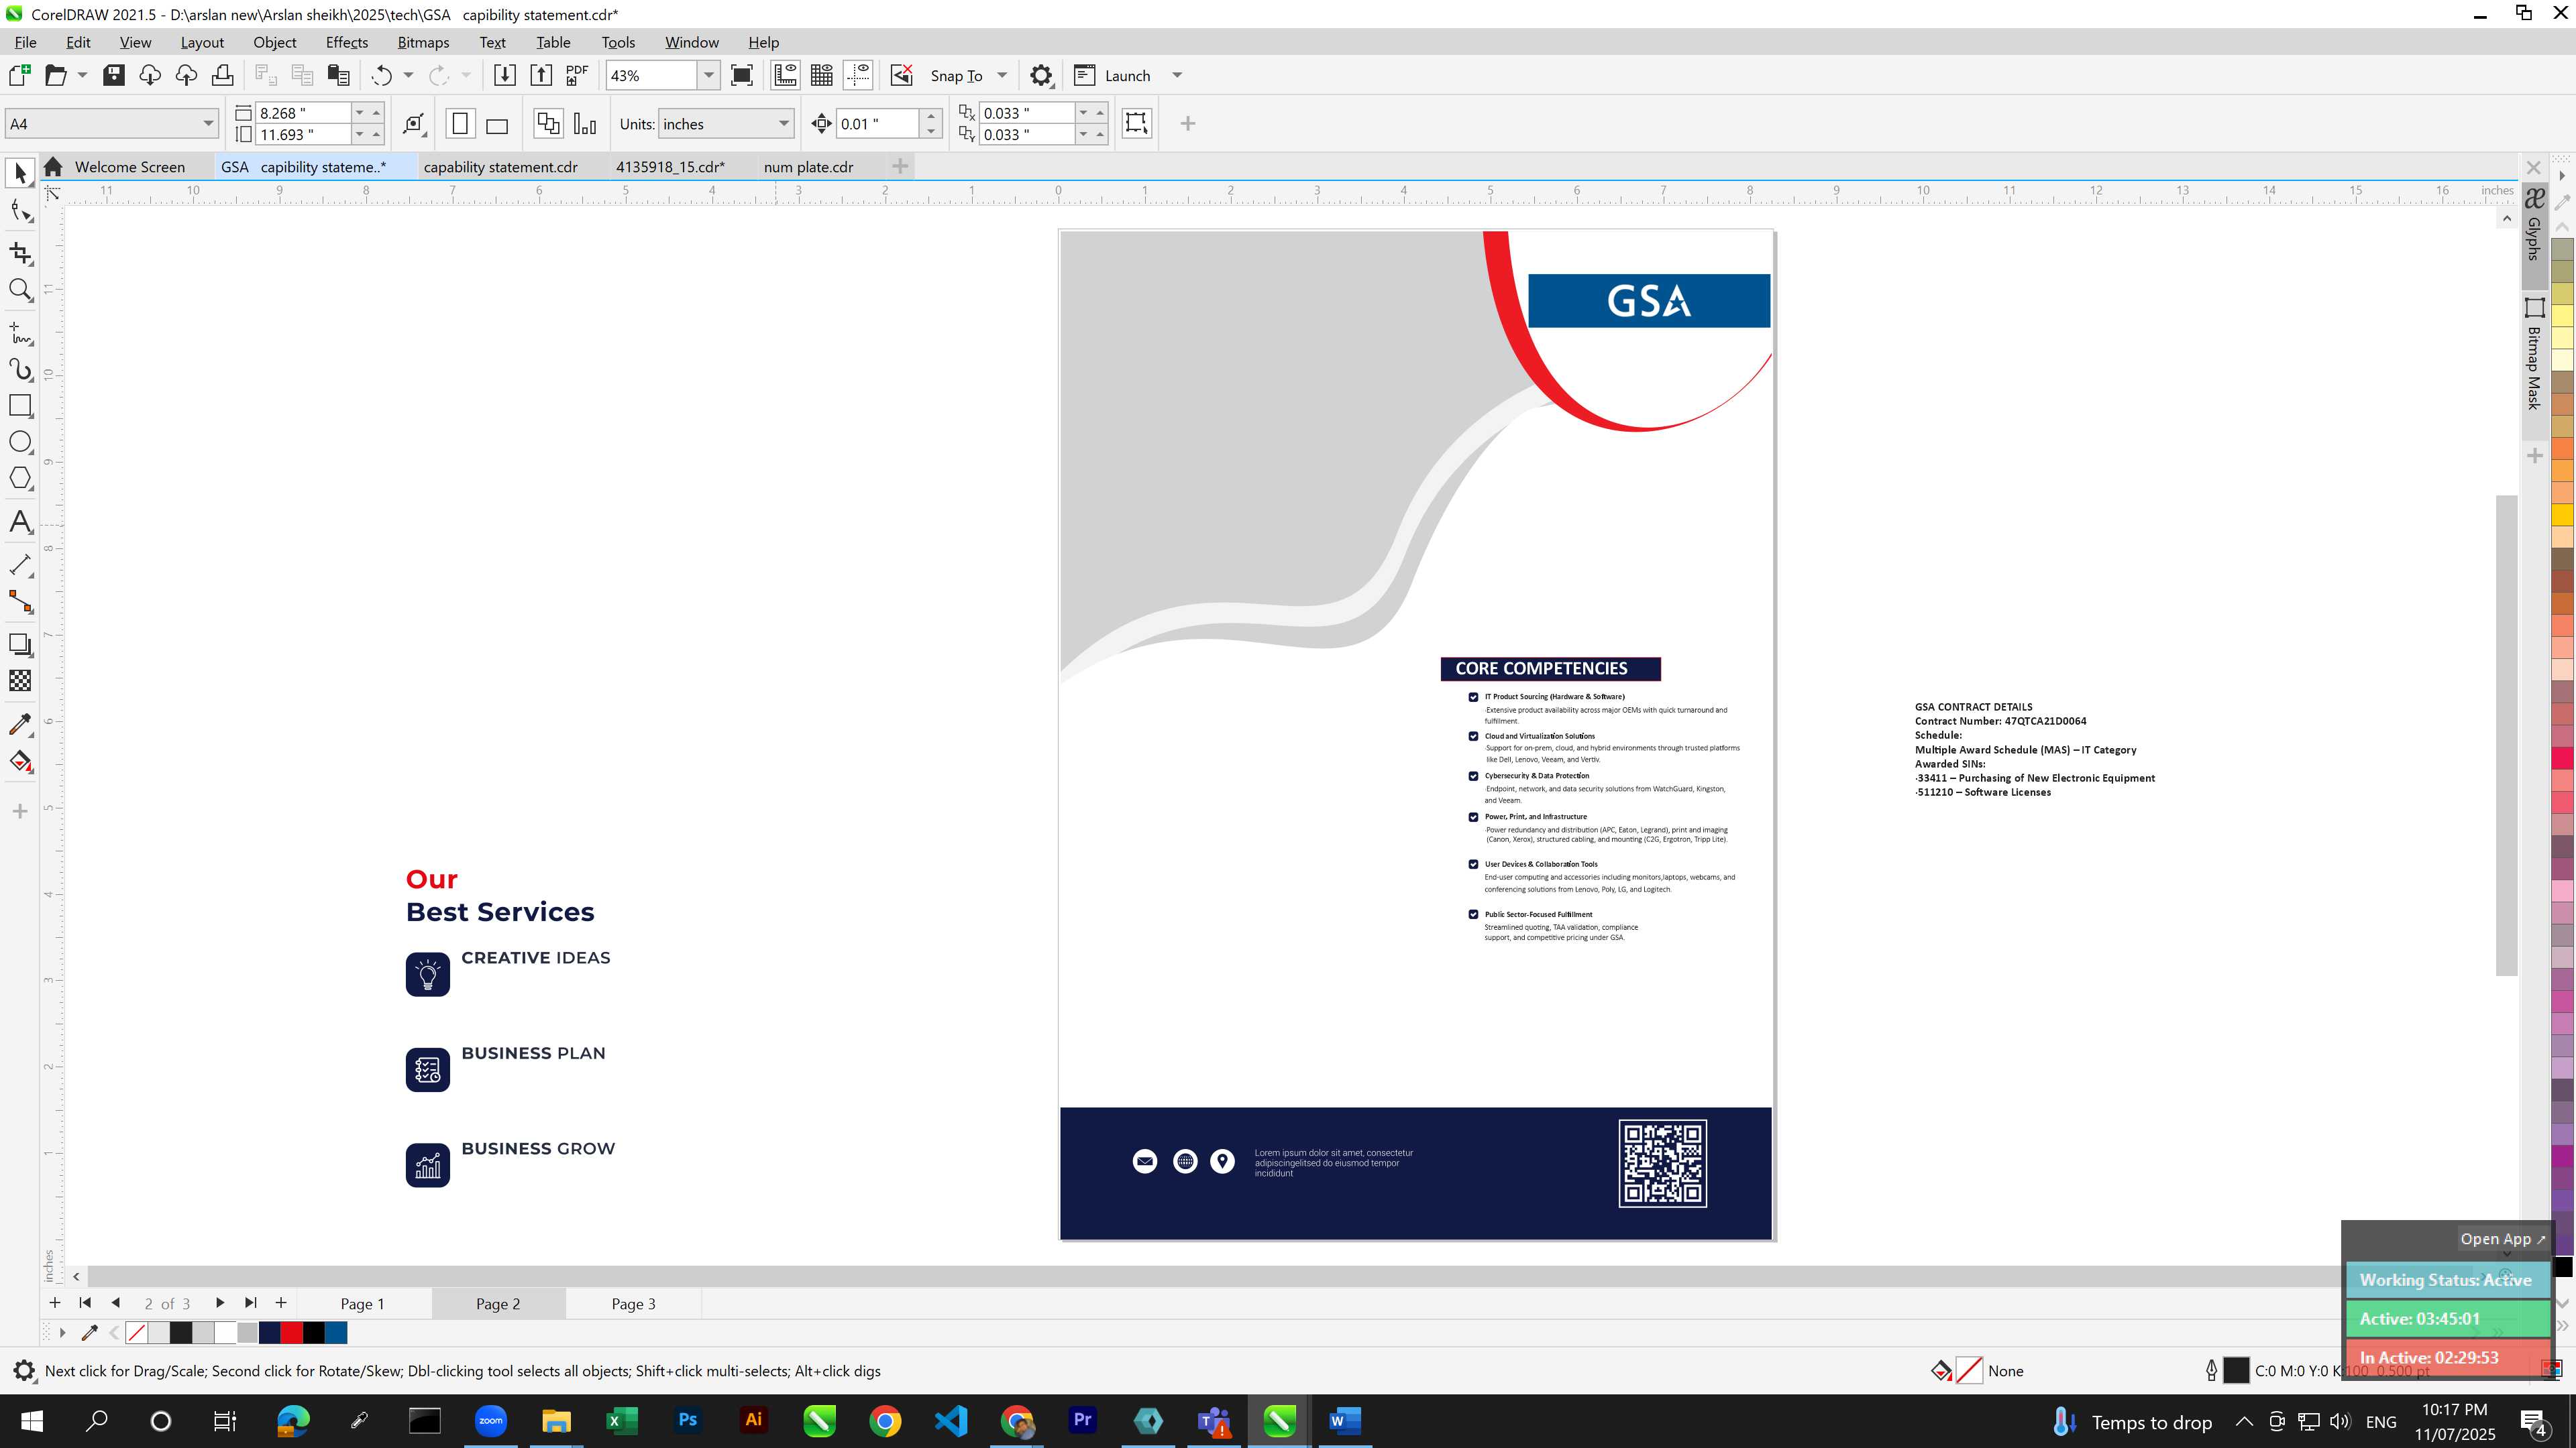Click the Export icon
The image size is (2576, 1448).
[541, 76]
